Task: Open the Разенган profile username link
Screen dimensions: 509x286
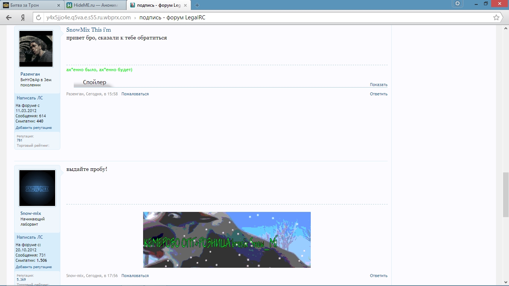Action: tap(30, 74)
